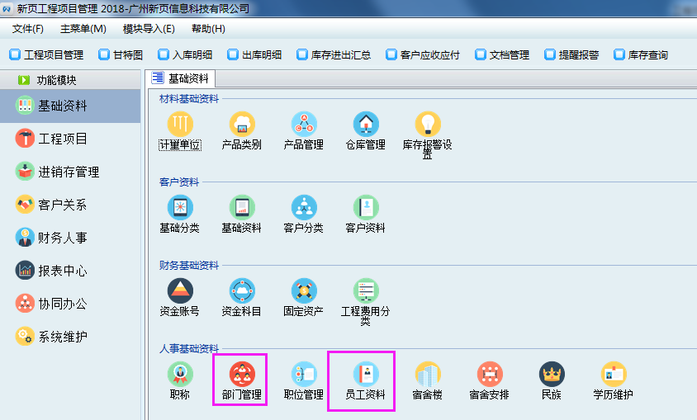This screenshot has height=420, width=697.
Task: Click 出库明细 toolbar shortcut
Action: coord(254,54)
